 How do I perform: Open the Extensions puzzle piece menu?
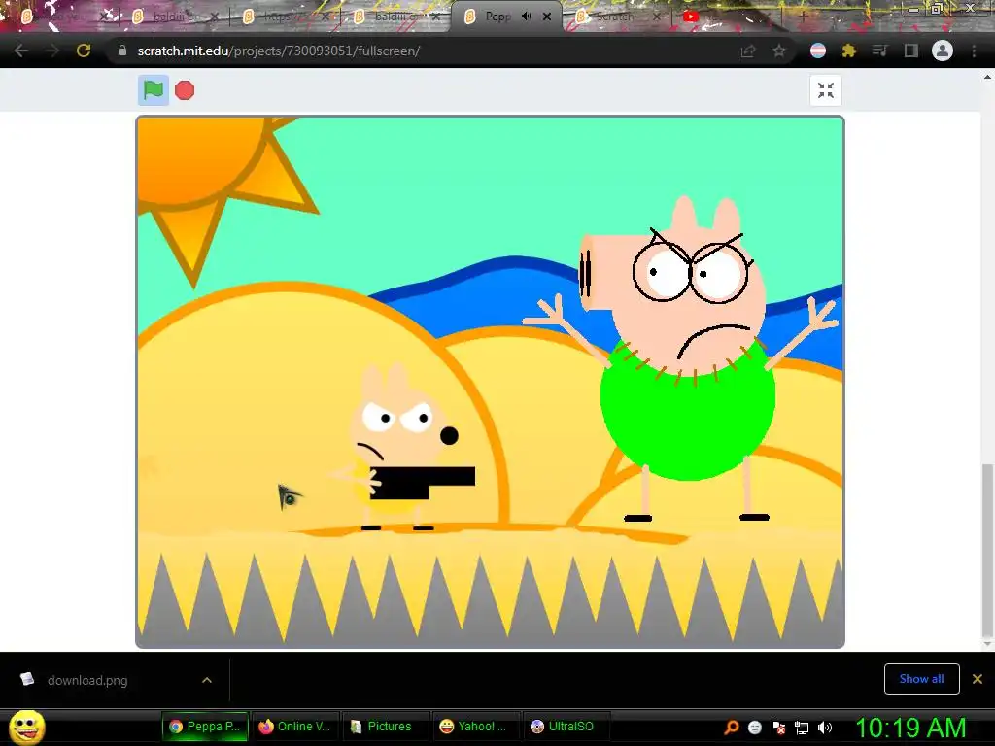(849, 51)
